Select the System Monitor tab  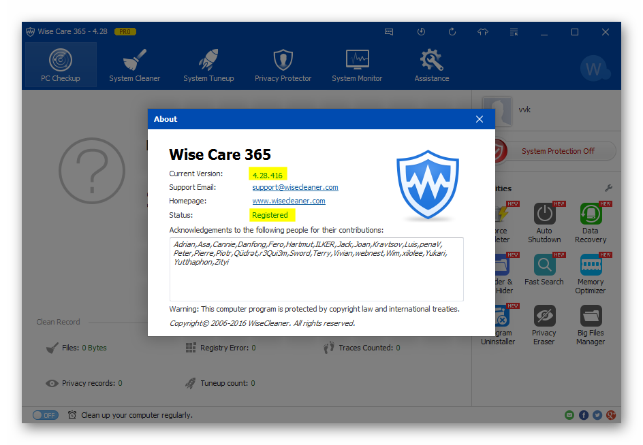(357, 65)
